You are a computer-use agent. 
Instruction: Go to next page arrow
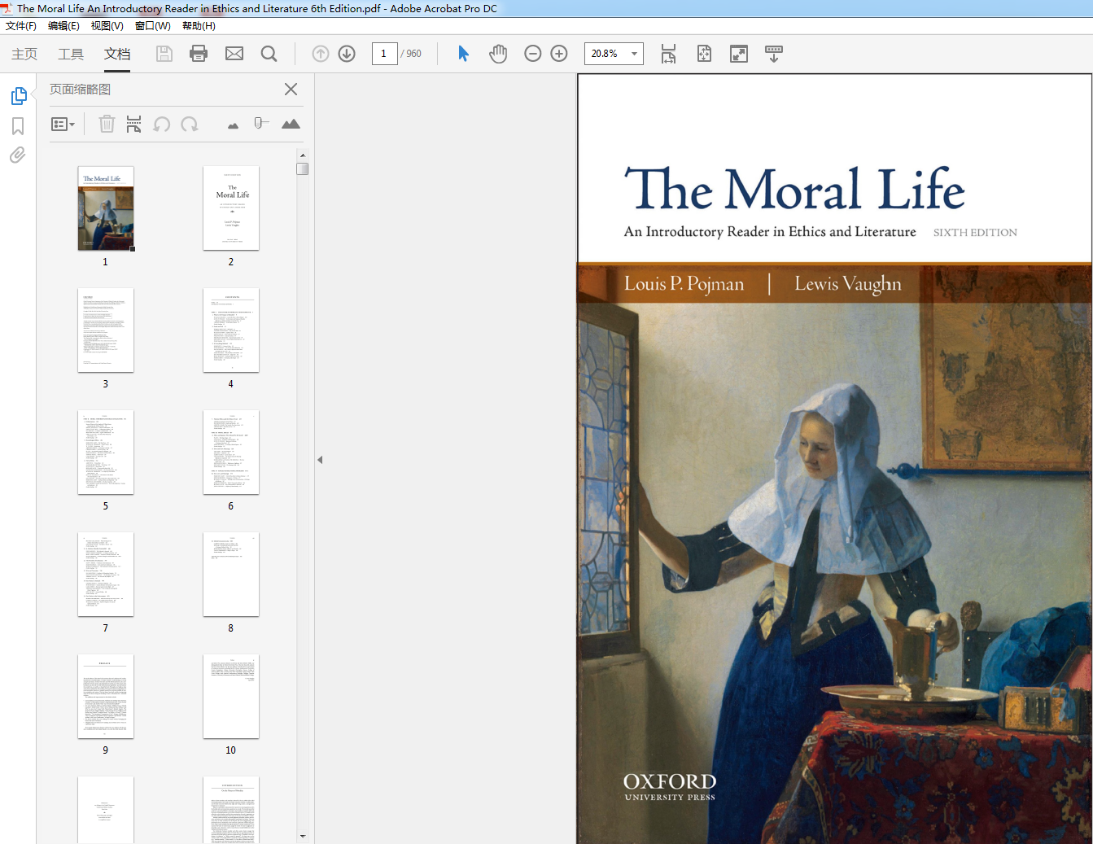coord(347,54)
